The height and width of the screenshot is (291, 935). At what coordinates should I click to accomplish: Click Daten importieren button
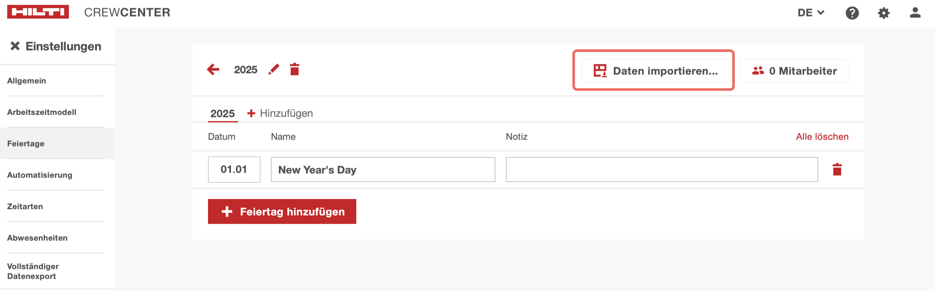(x=655, y=71)
